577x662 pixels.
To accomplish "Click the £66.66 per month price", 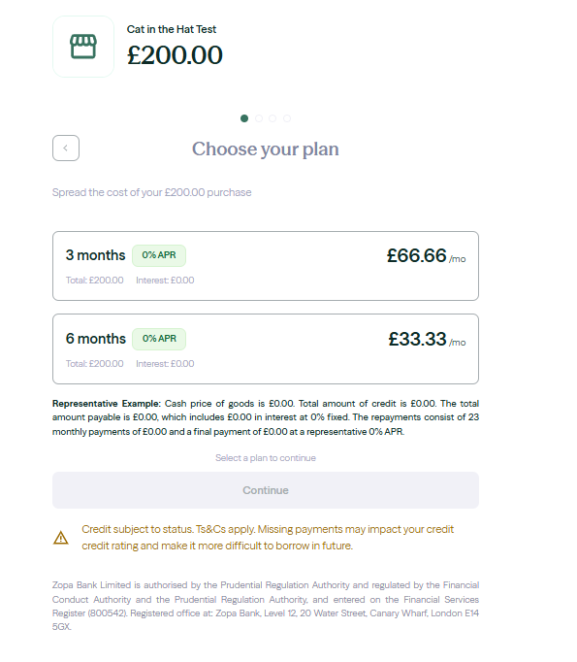I will click(x=426, y=256).
